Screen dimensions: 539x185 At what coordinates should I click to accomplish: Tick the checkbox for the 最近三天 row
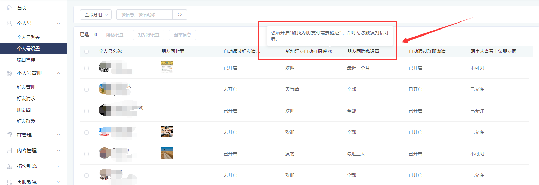[x=87, y=154]
